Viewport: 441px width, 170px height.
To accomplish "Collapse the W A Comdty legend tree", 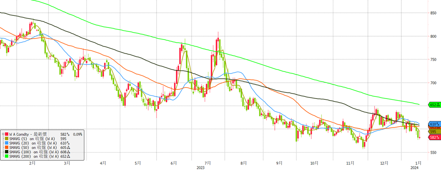I will pyautogui.click(x=3, y=135).
